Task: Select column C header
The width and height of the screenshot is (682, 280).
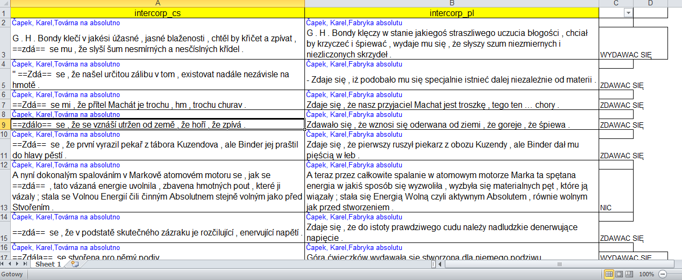Action: pos(616,3)
